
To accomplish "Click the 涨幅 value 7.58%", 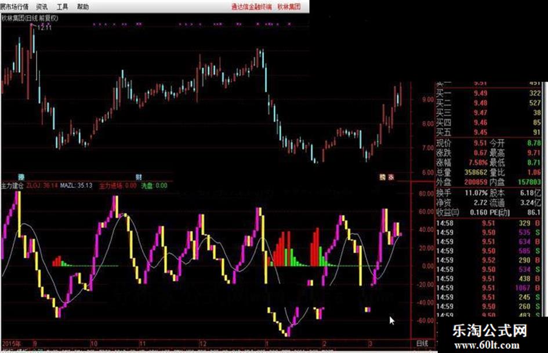I will pyautogui.click(x=478, y=163).
